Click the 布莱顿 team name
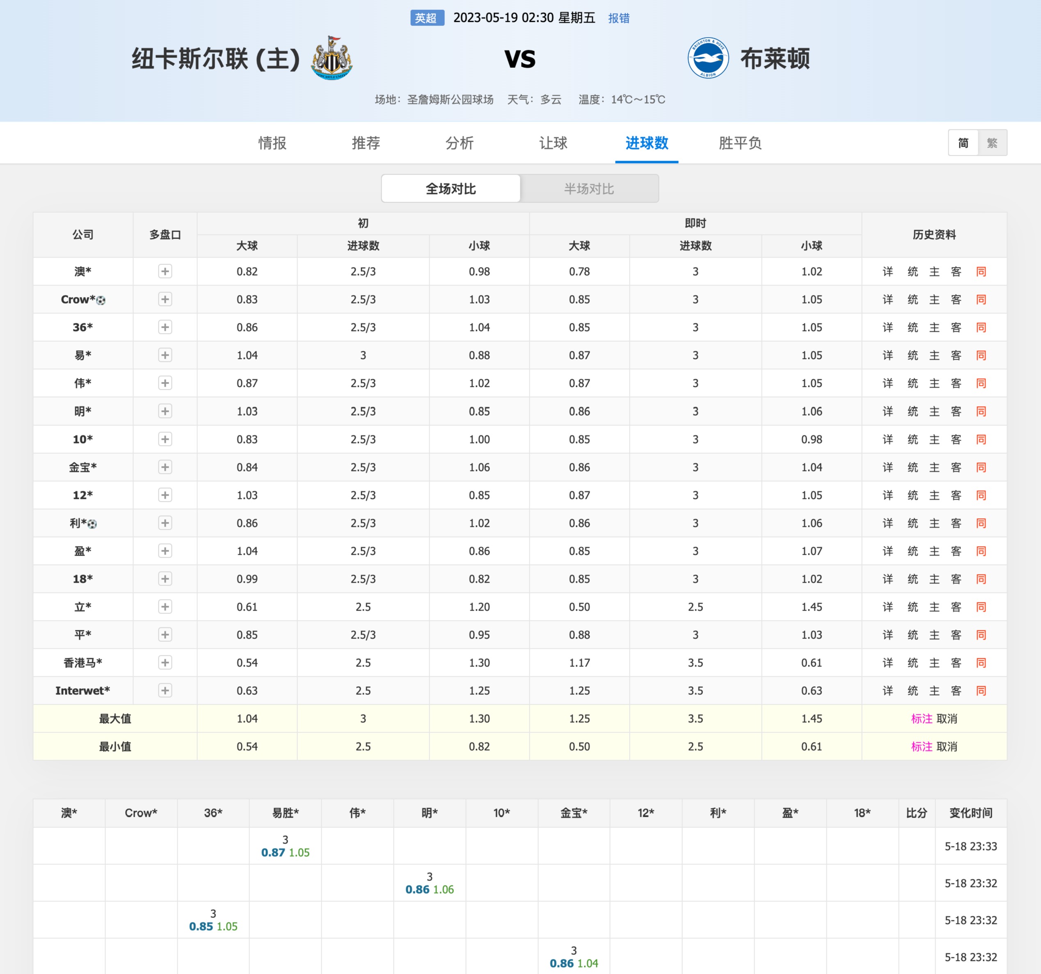This screenshot has height=974, width=1041. (775, 59)
